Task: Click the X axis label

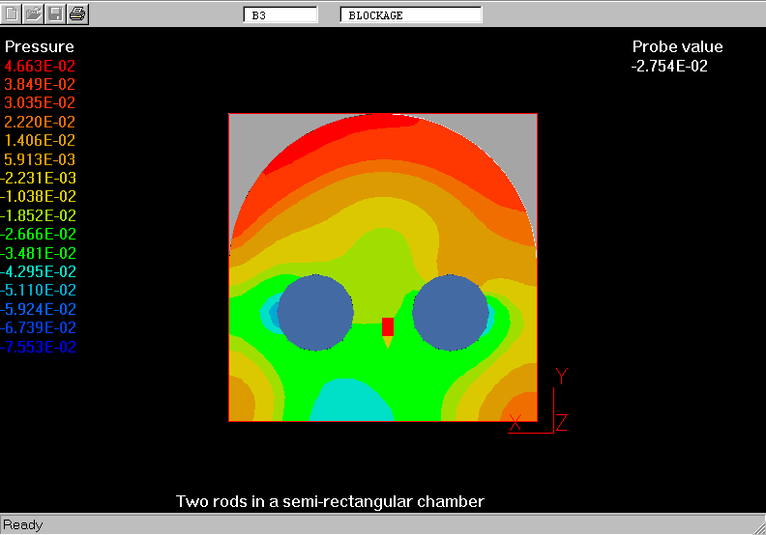Action: tap(516, 421)
